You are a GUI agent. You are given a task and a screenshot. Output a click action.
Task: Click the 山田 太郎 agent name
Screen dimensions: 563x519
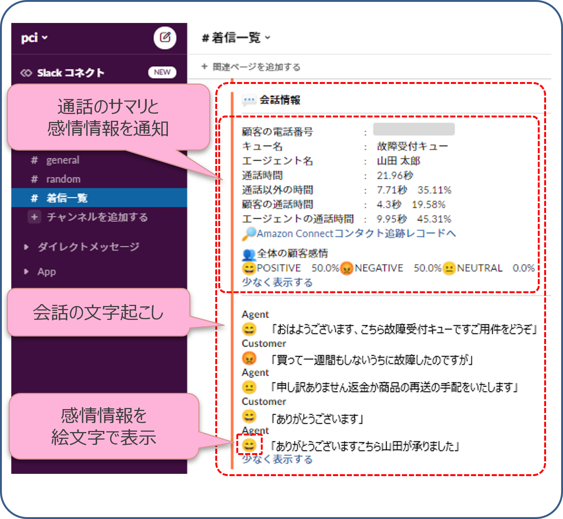pos(399,161)
